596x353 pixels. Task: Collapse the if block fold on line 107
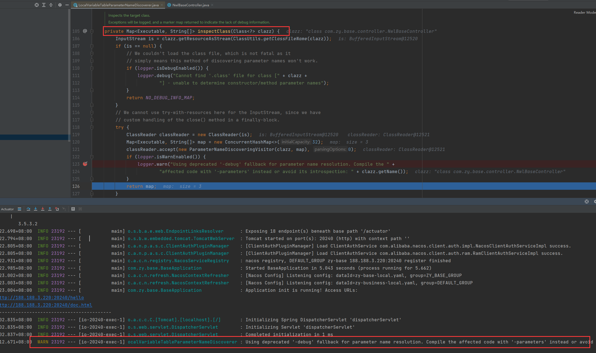tap(92, 46)
